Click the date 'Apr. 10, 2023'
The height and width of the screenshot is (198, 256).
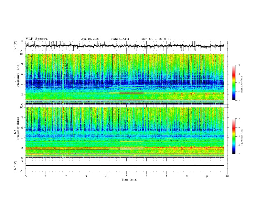[x=90, y=39]
